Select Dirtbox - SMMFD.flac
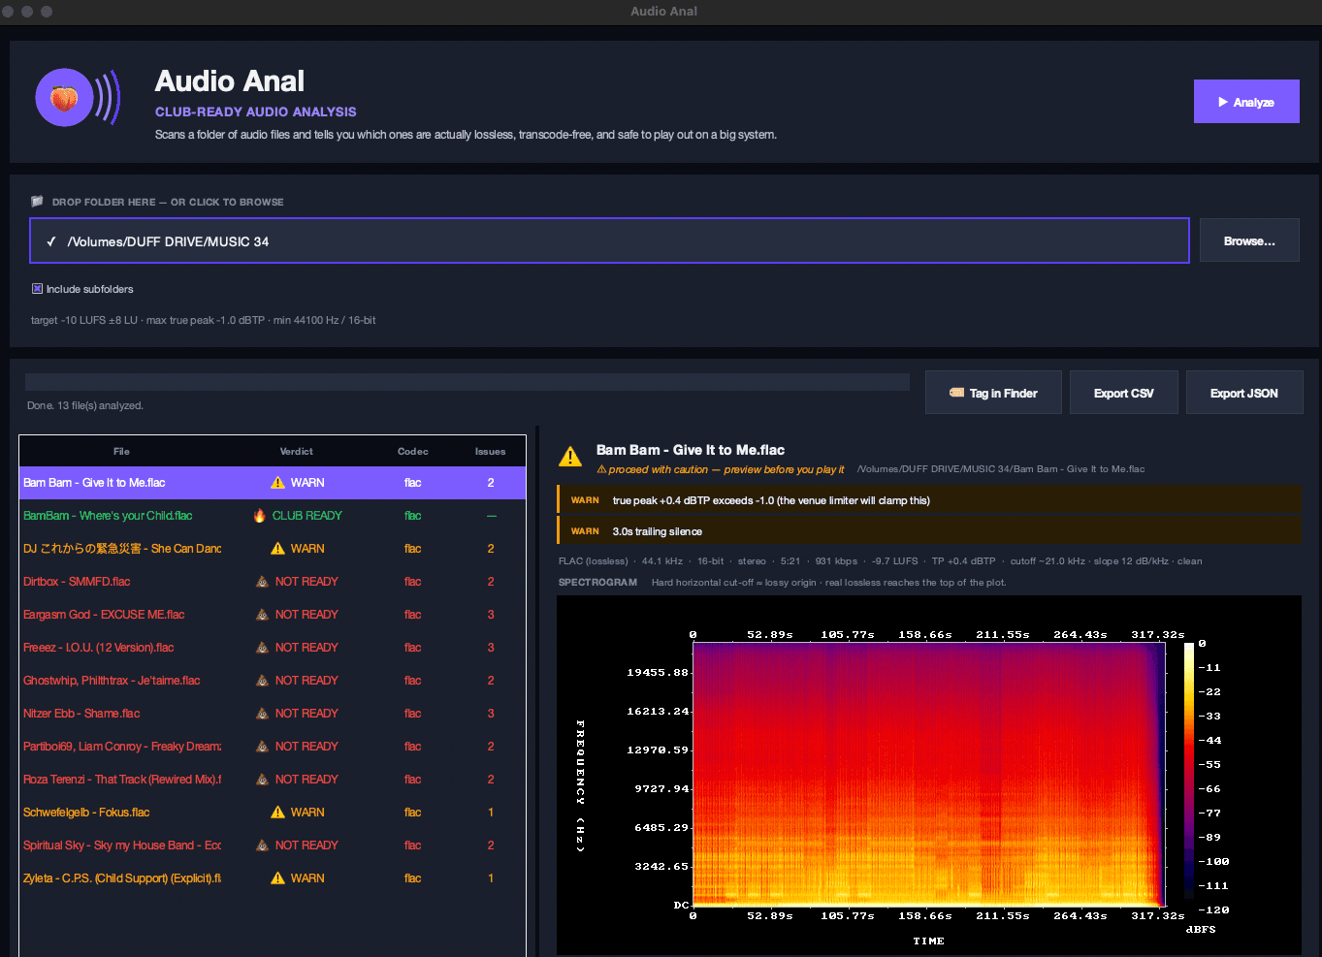 point(273,582)
